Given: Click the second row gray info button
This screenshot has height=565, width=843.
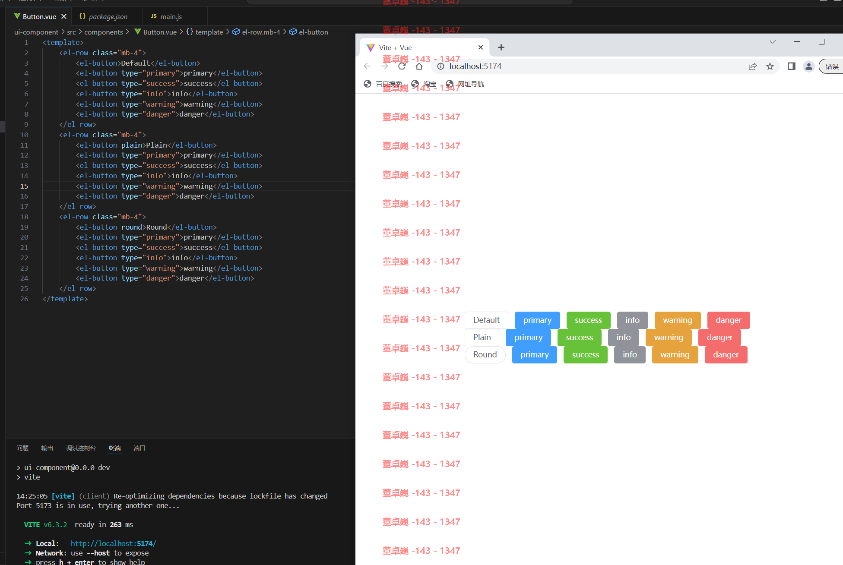Looking at the screenshot, I should click(623, 338).
